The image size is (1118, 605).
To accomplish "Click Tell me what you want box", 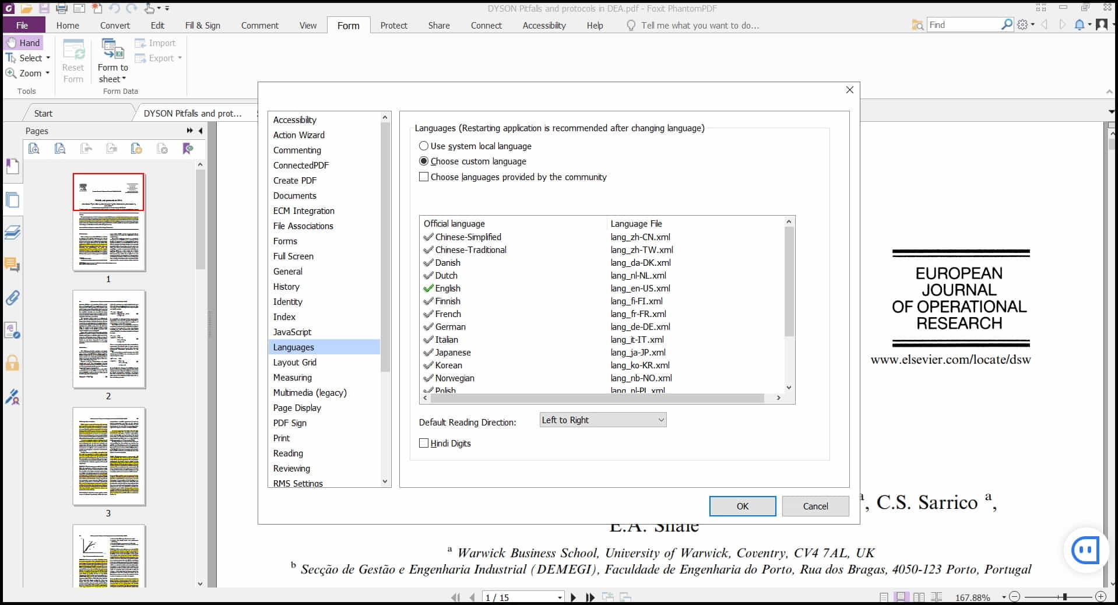I will (x=699, y=25).
